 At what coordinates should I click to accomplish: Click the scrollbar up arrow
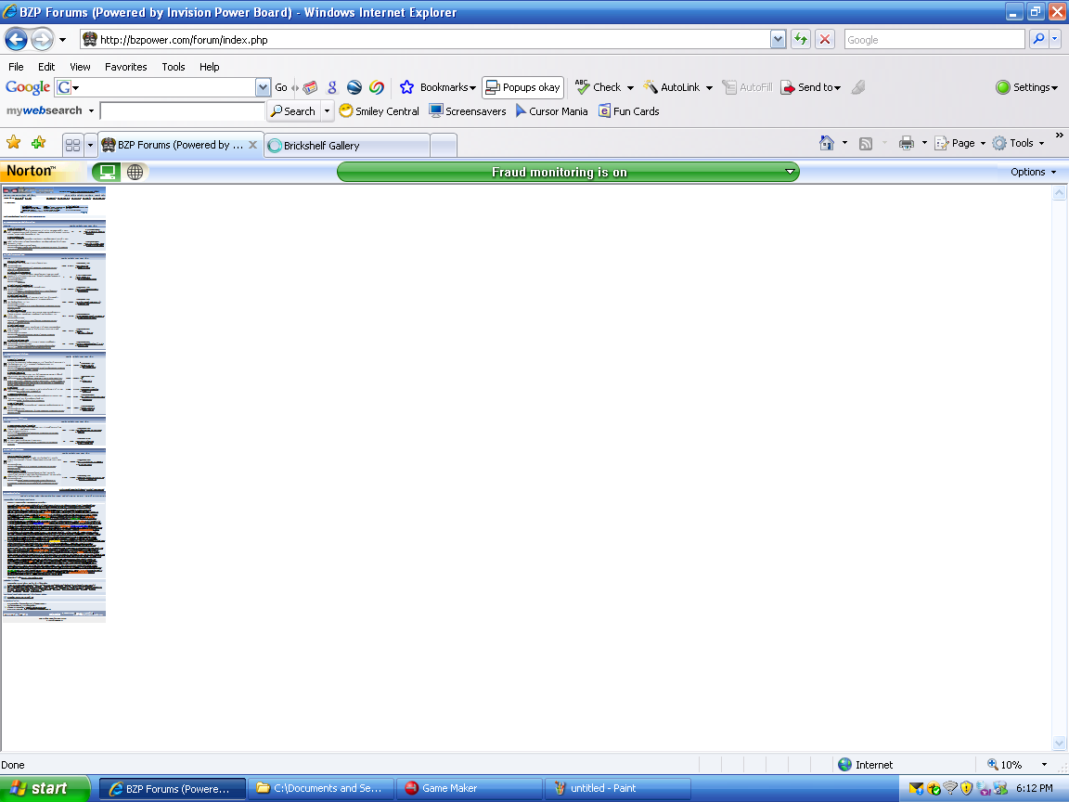1059,193
